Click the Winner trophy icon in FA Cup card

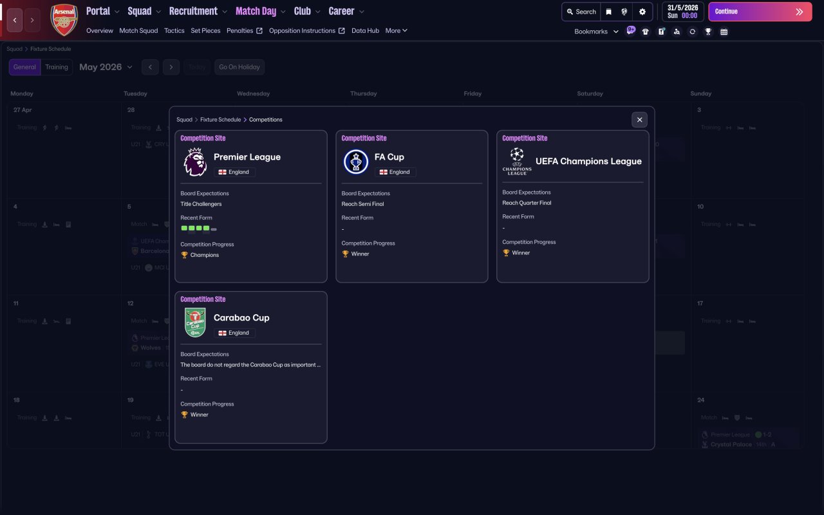point(345,254)
